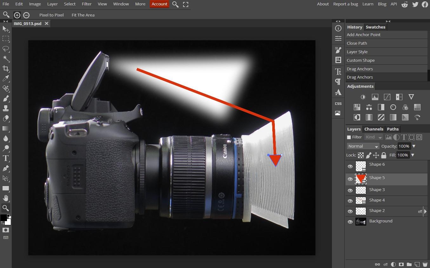Click Fit The Area button
The height and width of the screenshot is (268, 430).
[x=83, y=15]
